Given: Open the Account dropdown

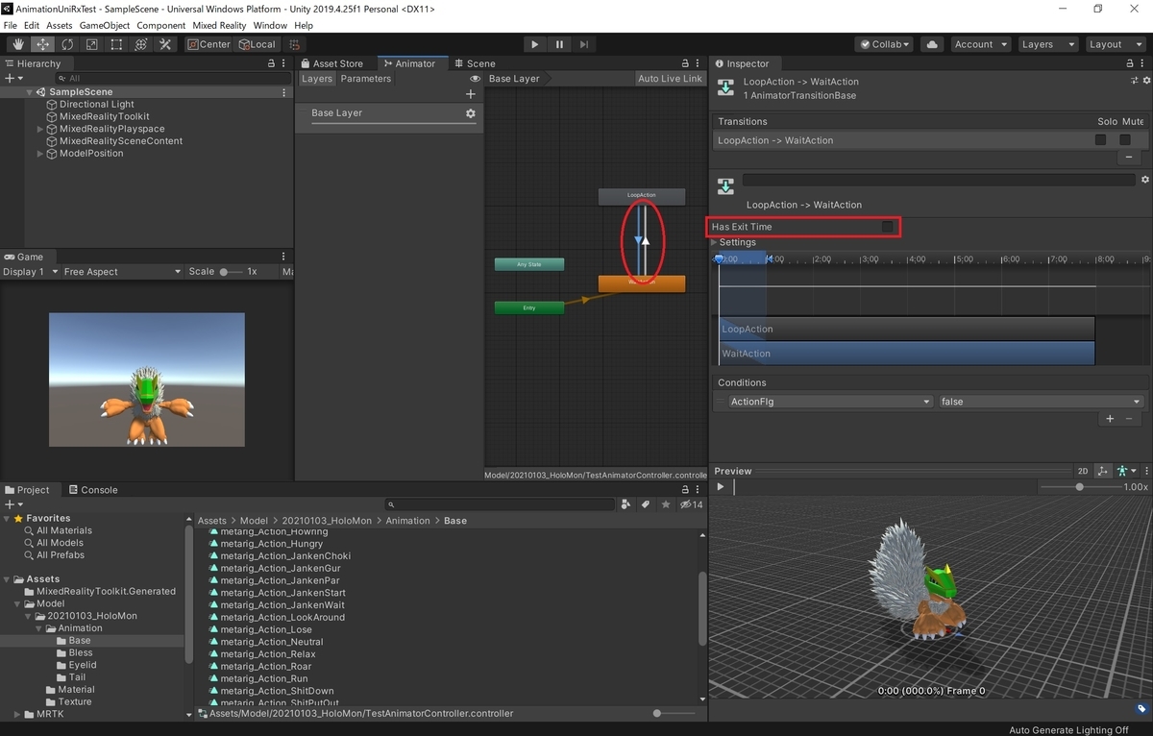Looking at the screenshot, I should pos(980,44).
